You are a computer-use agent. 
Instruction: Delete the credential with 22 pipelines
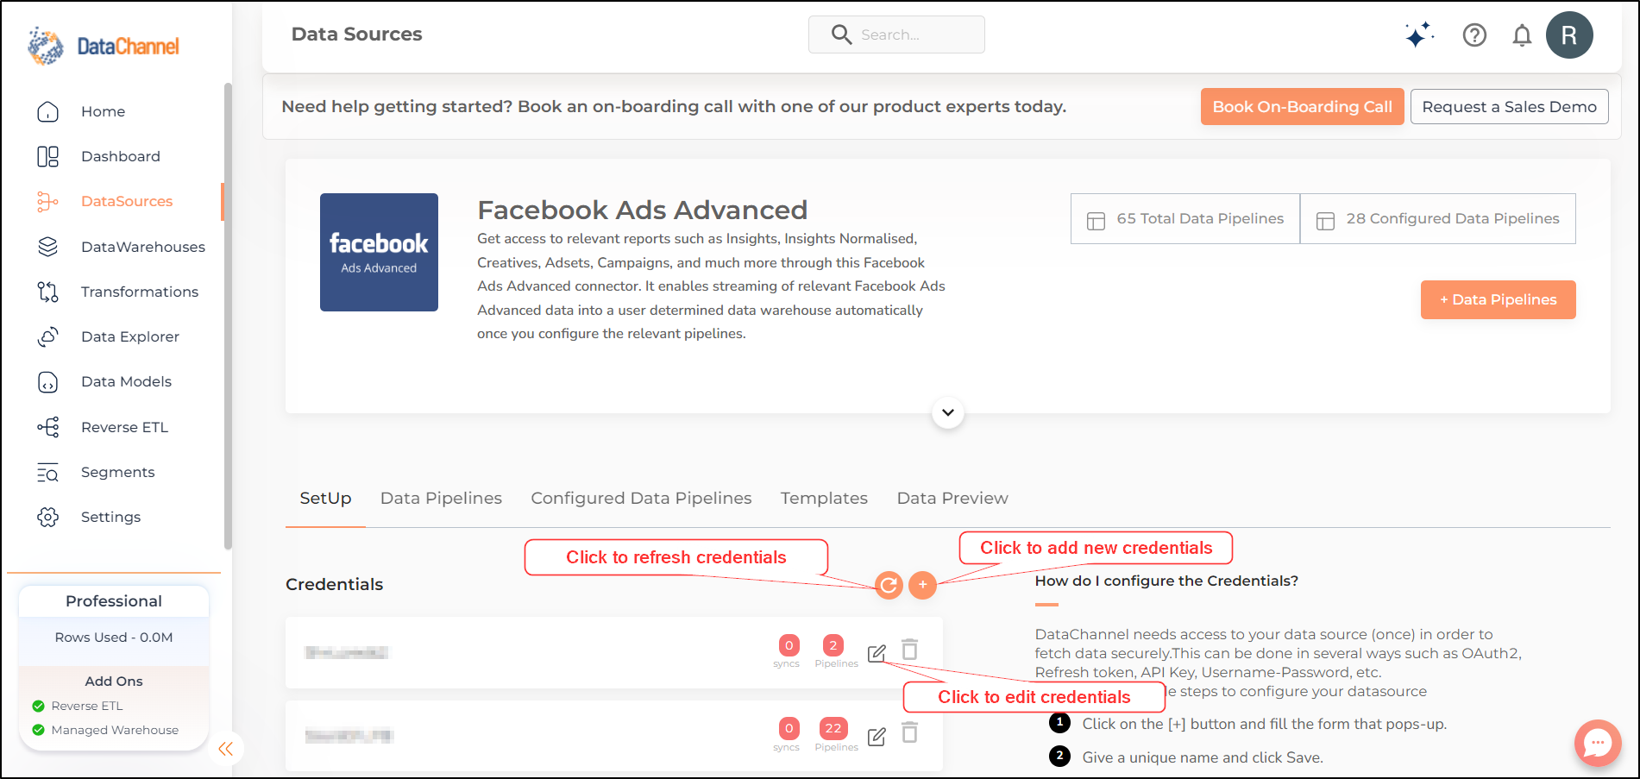point(909,732)
